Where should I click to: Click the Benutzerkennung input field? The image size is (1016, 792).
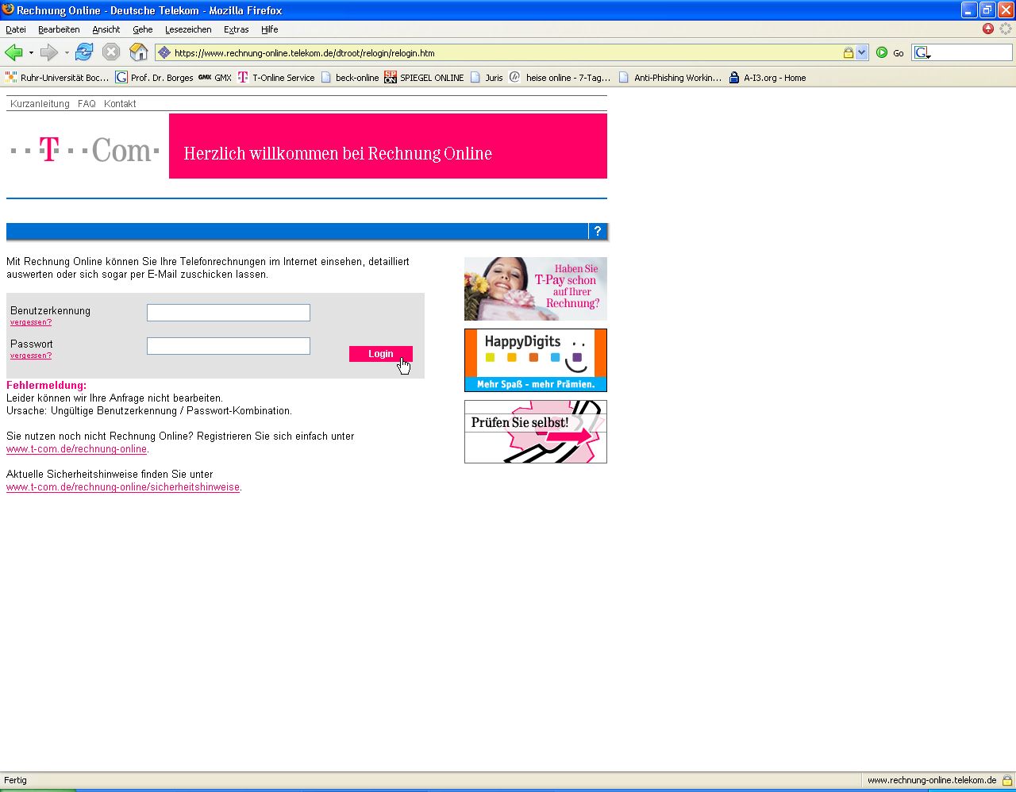tap(229, 313)
